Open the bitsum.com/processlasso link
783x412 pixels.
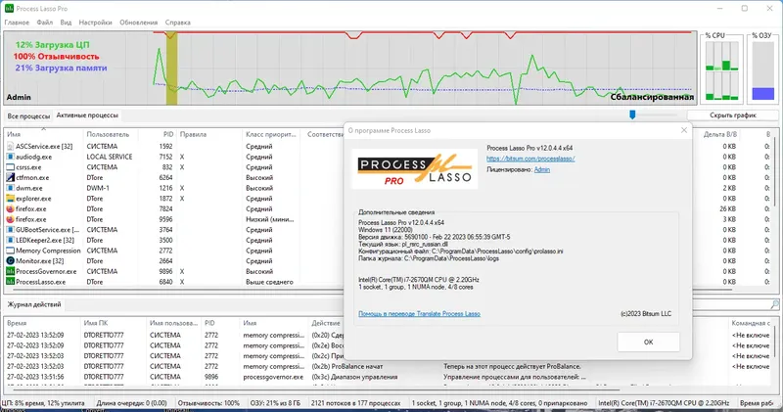530,159
